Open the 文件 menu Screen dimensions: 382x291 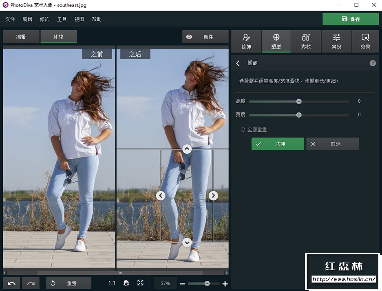pyautogui.click(x=10, y=19)
